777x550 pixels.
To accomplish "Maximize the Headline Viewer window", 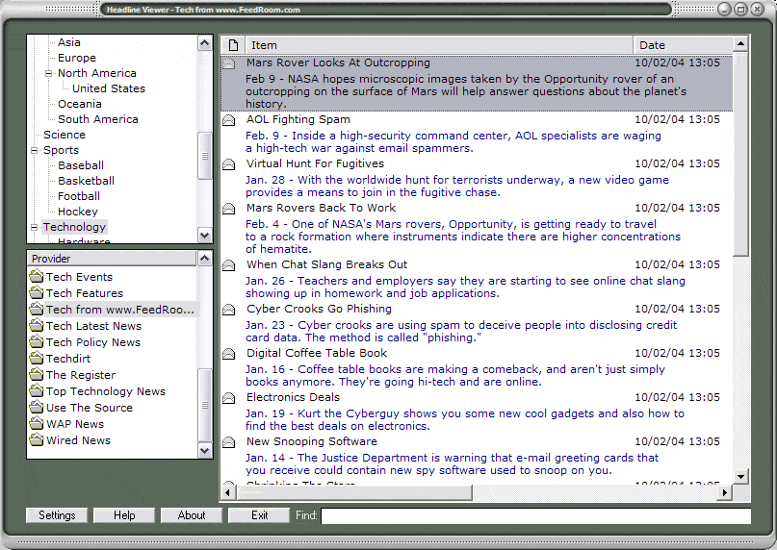I will click(x=740, y=9).
